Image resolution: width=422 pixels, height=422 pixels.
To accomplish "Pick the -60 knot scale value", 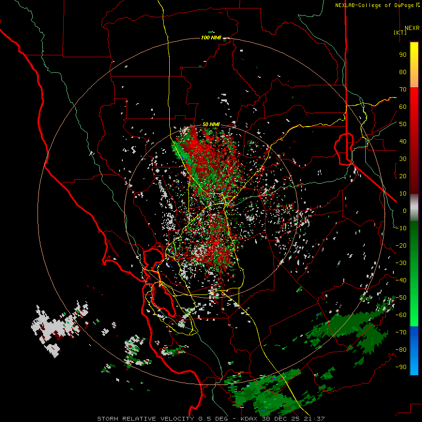I will [401, 315].
